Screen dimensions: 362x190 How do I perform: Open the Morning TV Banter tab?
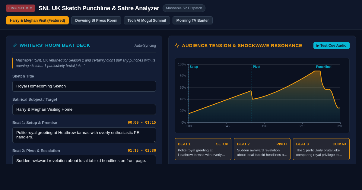click(x=192, y=21)
